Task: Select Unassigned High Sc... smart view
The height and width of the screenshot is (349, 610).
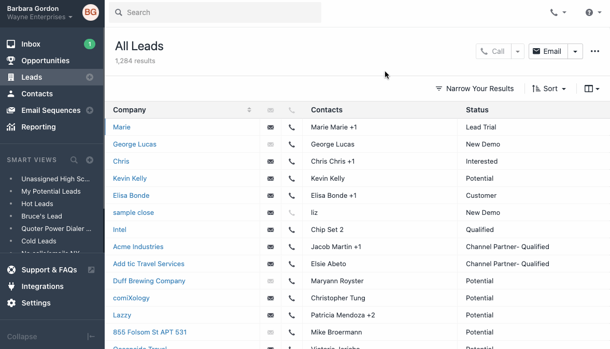Action: 55,179
